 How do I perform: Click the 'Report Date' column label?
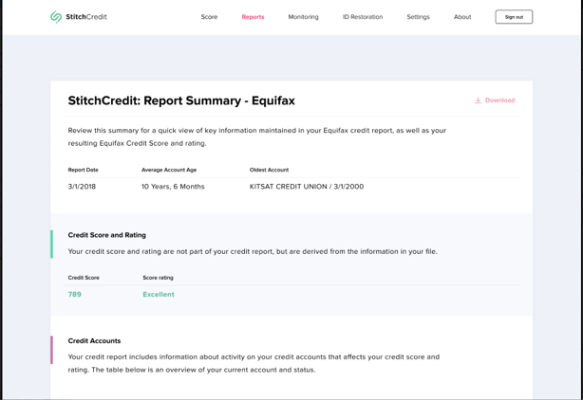(83, 170)
